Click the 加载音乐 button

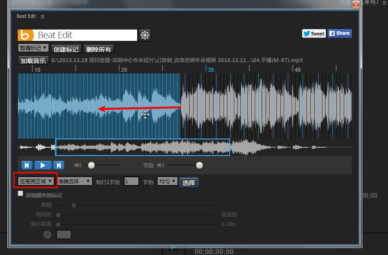tap(33, 61)
